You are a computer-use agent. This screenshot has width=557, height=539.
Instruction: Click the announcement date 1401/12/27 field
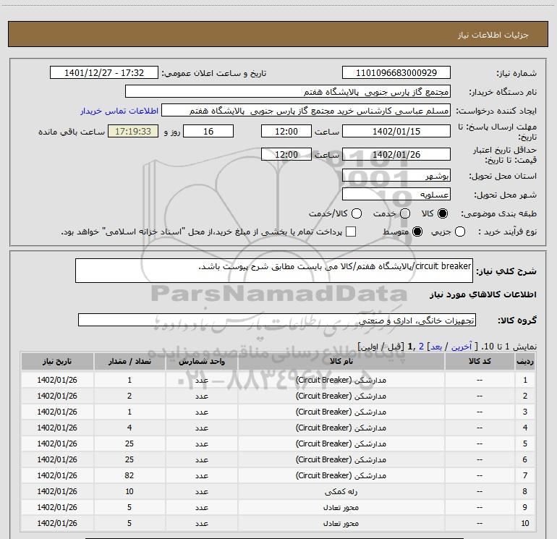[104, 72]
